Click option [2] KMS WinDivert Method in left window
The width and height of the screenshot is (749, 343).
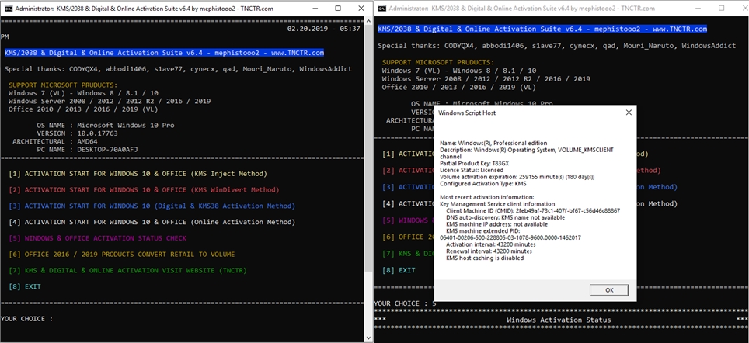[x=144, y=190]
